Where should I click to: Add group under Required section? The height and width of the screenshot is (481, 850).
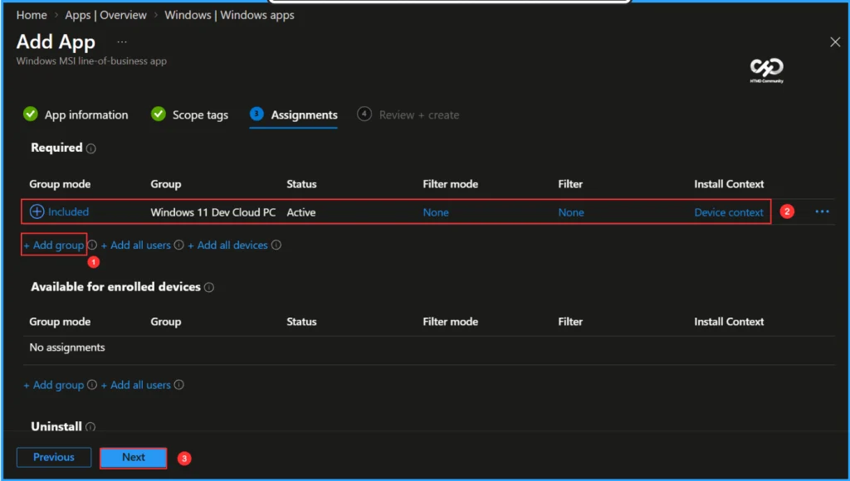point(54,245)
